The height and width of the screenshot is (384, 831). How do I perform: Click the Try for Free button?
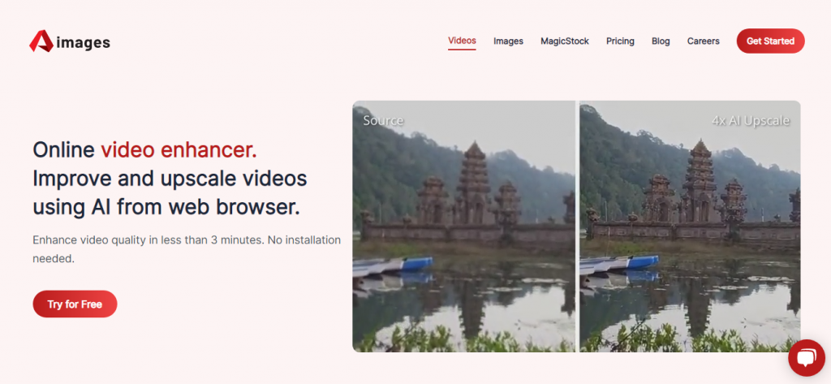click(75, 304)
